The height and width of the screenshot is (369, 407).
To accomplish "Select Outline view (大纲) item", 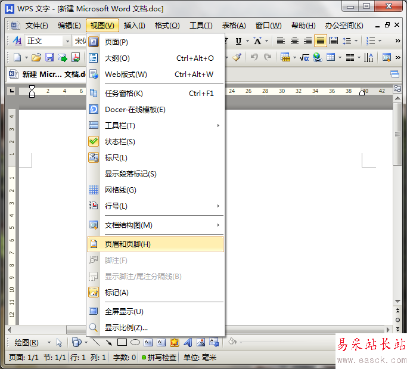I will 156,58.
